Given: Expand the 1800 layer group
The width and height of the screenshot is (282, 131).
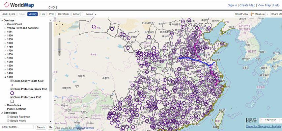Looking at the screenshot, I should point(5,43).
